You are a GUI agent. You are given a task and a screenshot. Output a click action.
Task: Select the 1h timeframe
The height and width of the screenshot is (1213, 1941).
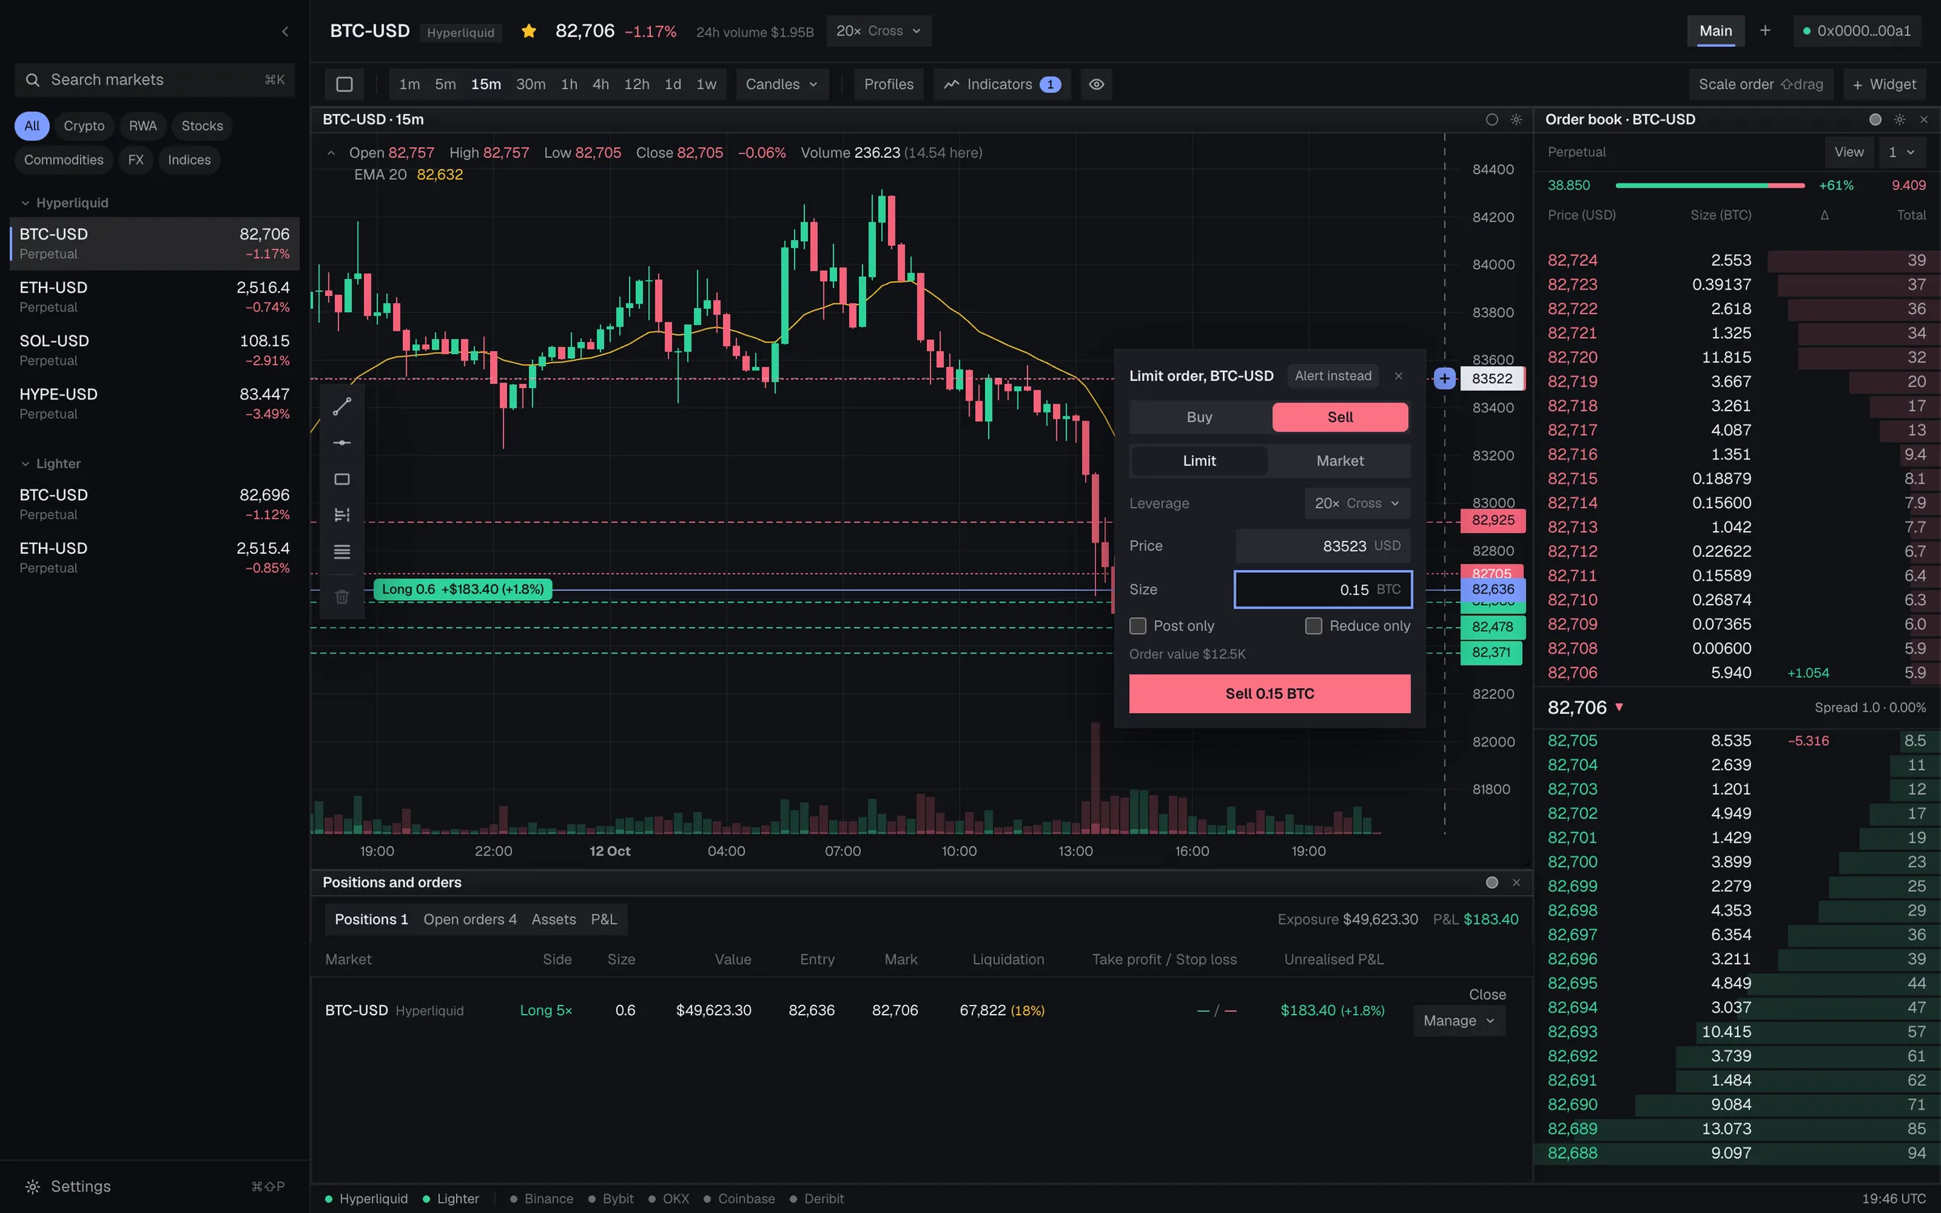tap(569, 84)
